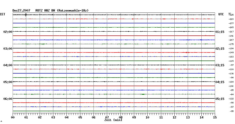
Task: Click the DC offset value -115
Action: tap(231, 61)
